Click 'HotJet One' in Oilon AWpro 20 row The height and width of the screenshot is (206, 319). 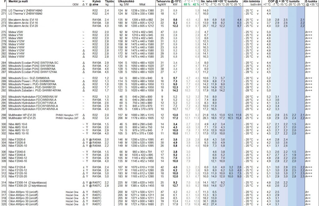(x=72, y=198)
